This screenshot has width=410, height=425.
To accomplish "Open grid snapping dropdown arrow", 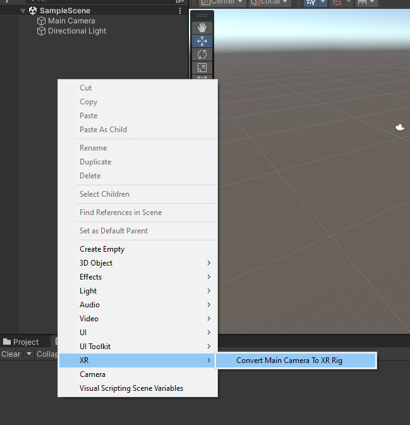I will (x=323, y=2).
